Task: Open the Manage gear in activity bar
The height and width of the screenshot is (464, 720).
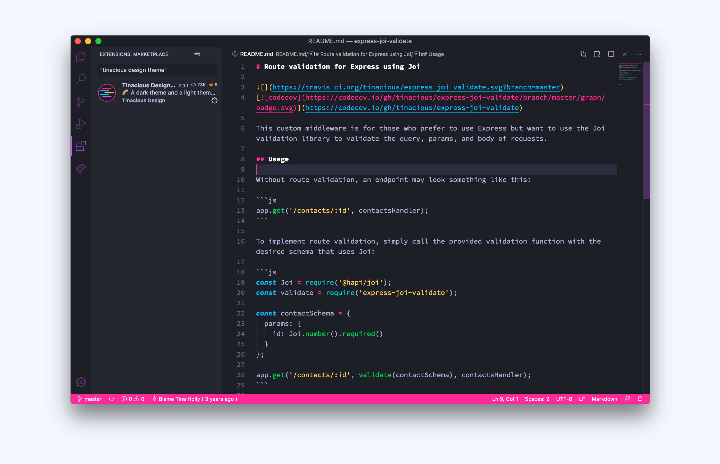Action: (x=81, y=382)
